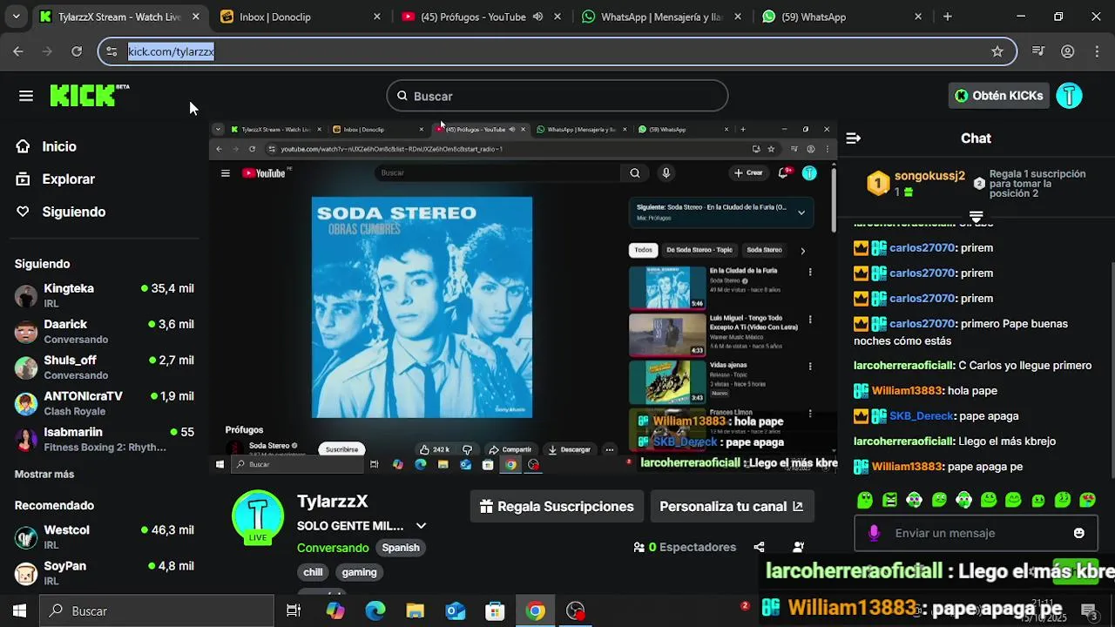The height and width of the screenshot is (627, 1115).
Task: Close the TylarzzX Stream tab
Action: pyautogui.click(x=196, y=17)
